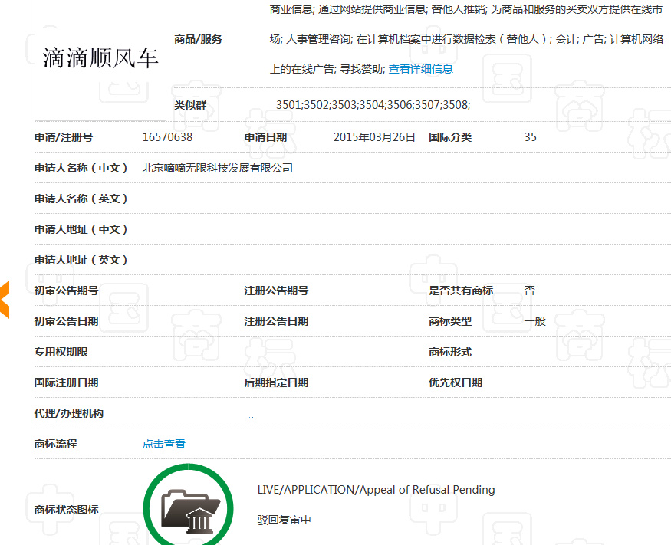The height and width of the screenshot is (545, 671).
Task: Click the shared trademark value 否
Action: 530,291
